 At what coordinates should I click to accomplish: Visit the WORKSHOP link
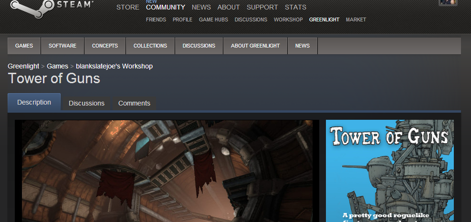click(x=288, y=20)
